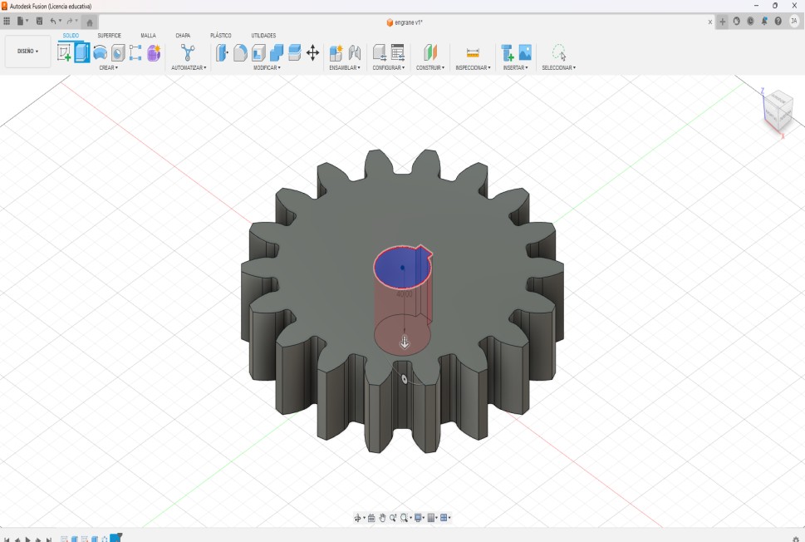Select the Insert fastener icon

coord(508,52)
